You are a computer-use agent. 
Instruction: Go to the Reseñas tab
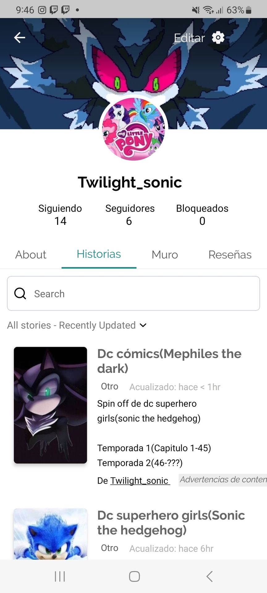(x=230, y=255)
